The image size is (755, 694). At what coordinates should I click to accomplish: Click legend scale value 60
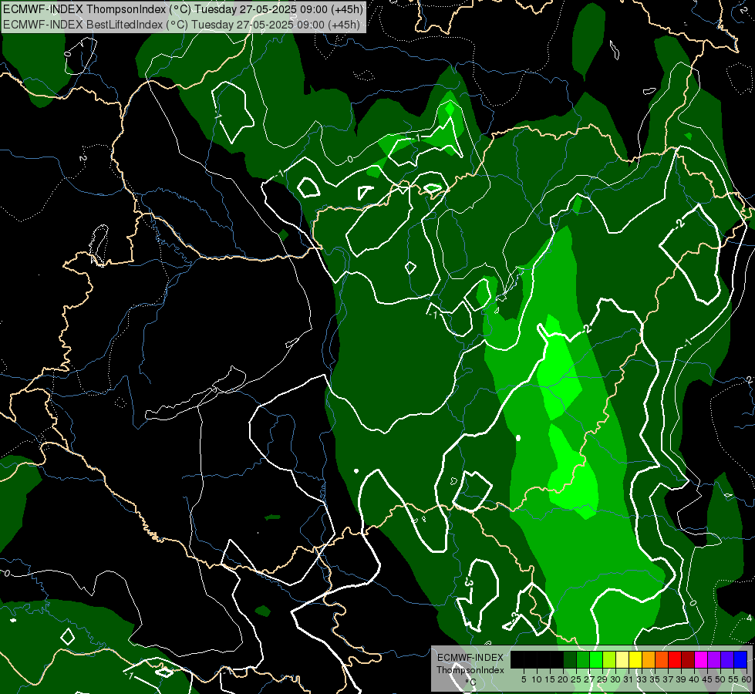tap(746, 679)
